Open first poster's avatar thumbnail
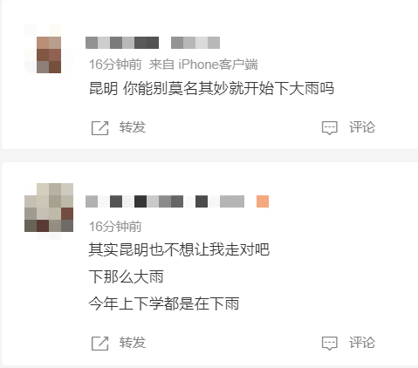The width and height of the screenshot is (418, 368). (x=49, y=49)
